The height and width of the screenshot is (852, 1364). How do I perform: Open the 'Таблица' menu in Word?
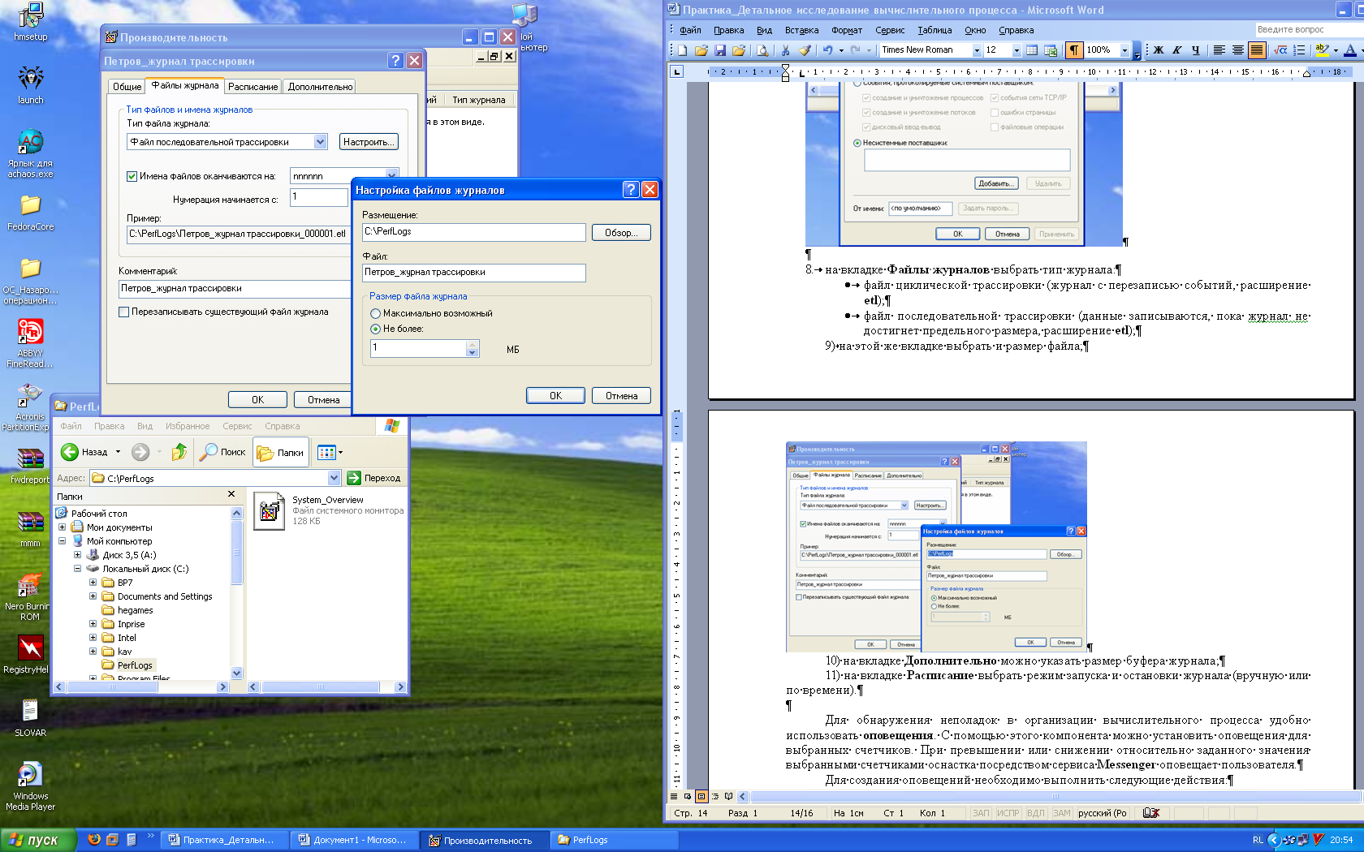(x=935, y=30)
